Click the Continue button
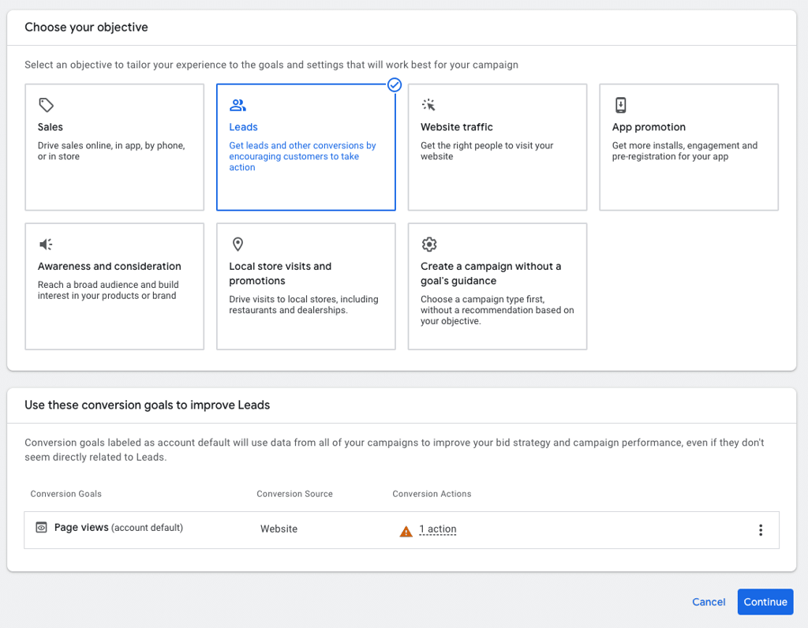Viewport: 808px width, 628px height. [x=765, y=602]
